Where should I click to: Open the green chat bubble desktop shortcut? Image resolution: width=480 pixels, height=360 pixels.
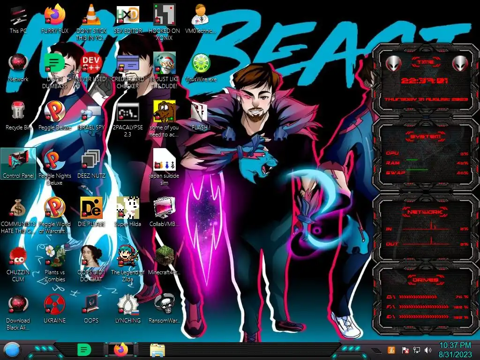[x=55, y=70]
